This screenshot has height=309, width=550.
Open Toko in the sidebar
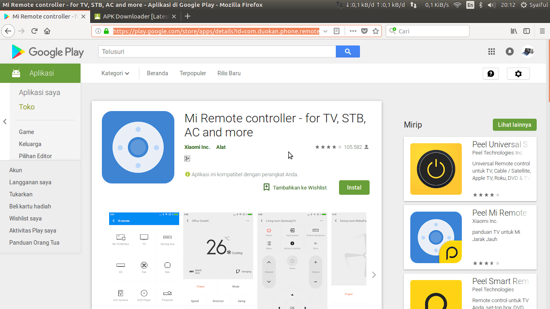(x=27, y=107)
